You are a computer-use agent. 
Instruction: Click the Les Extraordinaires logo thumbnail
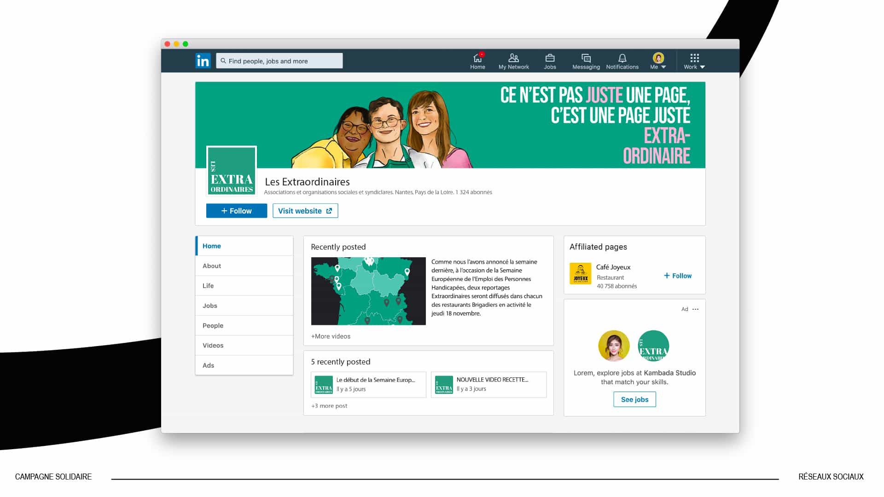coord(232,171)
